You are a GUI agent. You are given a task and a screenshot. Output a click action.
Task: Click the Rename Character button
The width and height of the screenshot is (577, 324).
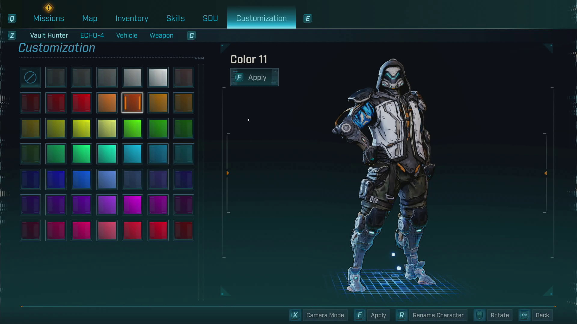pos(438,315)
